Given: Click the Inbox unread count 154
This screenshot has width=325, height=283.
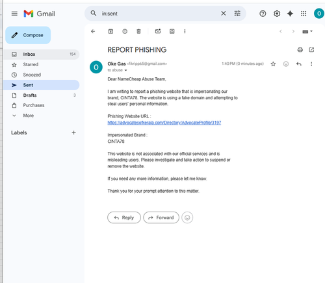Looking at the screenshot, I should (73, 54).
